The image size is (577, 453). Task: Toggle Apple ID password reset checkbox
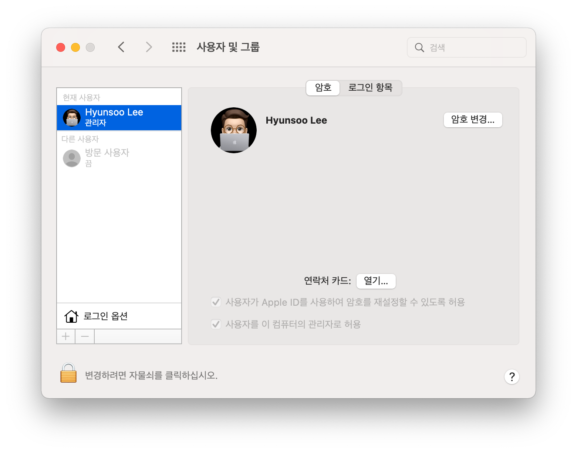pyautogui.click(x=216, y=302)
